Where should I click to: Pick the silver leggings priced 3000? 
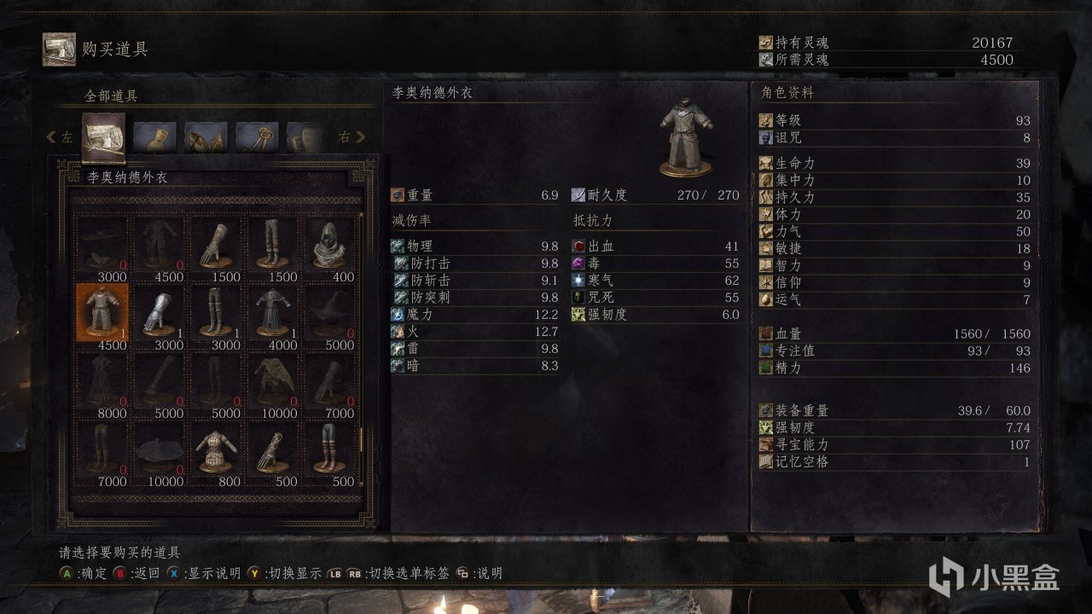tap(217, 312)
